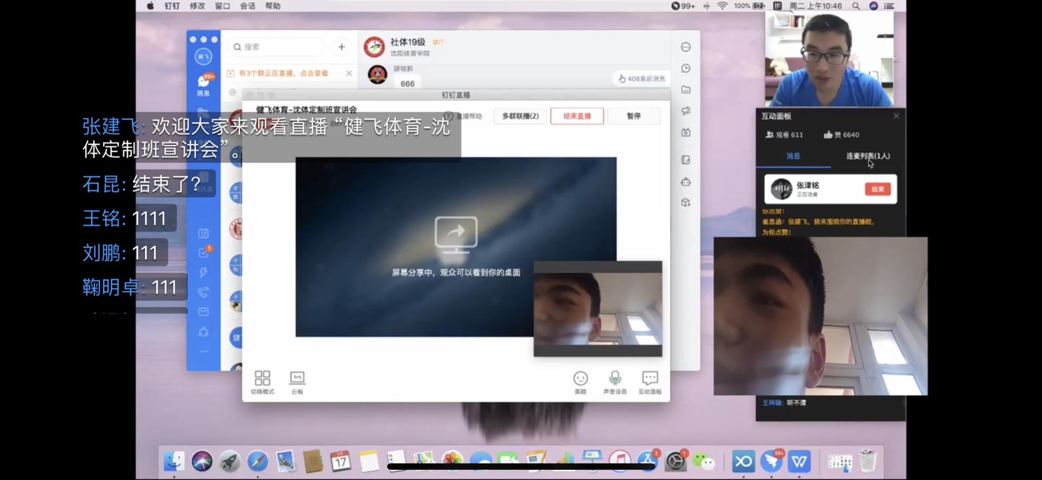Select the 消息 tab in 互动面板
This screenshot has width=1042, height=480.
[x=793, y=156]
